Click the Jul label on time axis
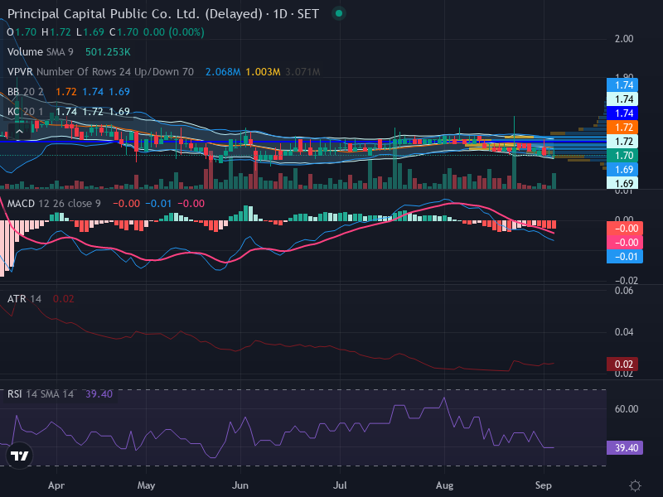663x497 pixels. click(340, 485)
